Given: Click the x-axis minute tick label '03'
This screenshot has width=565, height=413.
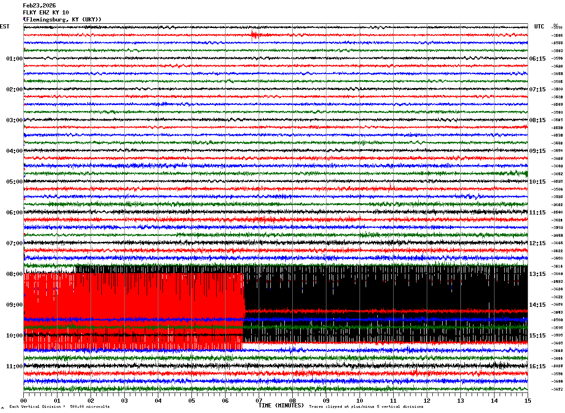Looking at the screenshot, I should (124, 400).
